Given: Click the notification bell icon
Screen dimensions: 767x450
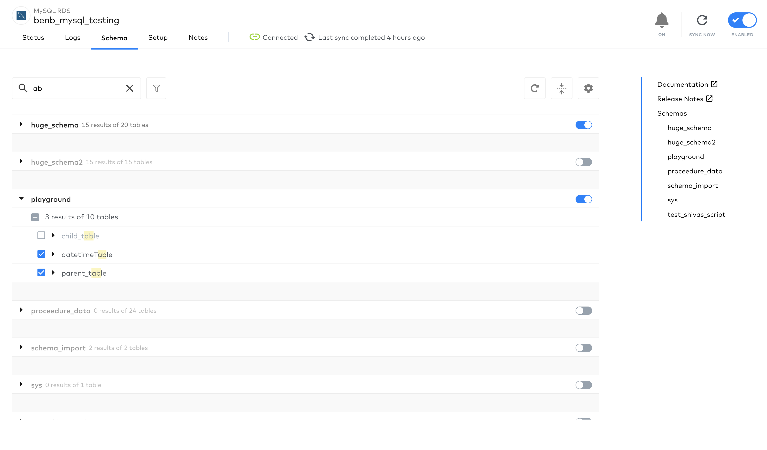Looking at the screenshot, I should [x=662, y=20].
